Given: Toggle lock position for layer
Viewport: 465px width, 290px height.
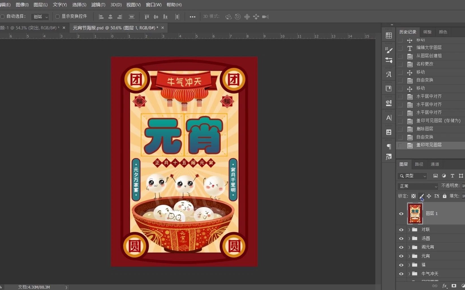Looking at the screenshot, I should tap(429, 196).
